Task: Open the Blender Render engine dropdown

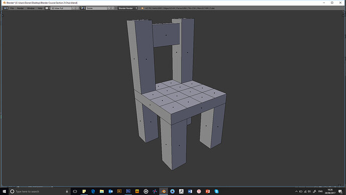Action: (x=127, y=8)
